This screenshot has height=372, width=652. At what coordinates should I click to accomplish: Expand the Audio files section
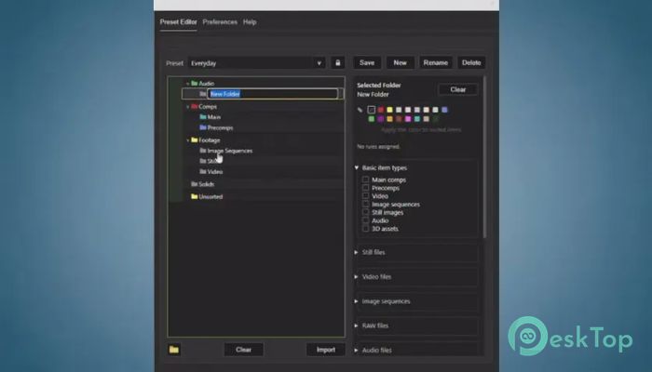tap(357, 350)
